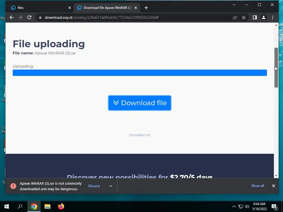Open the volume tray icon

coord(247,206)
